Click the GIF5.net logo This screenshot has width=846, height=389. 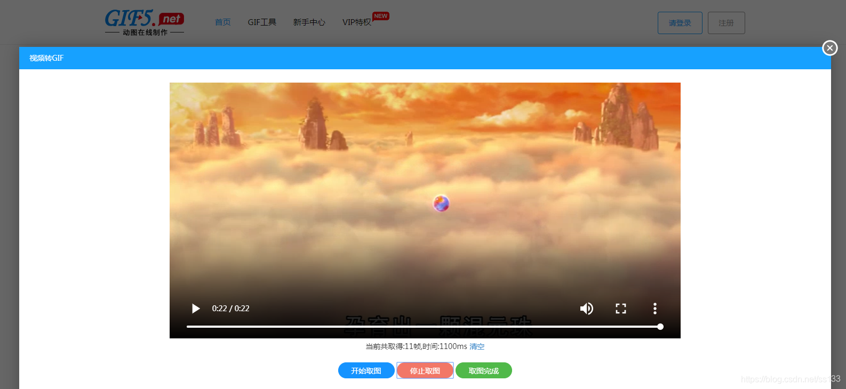click(145, 22)
